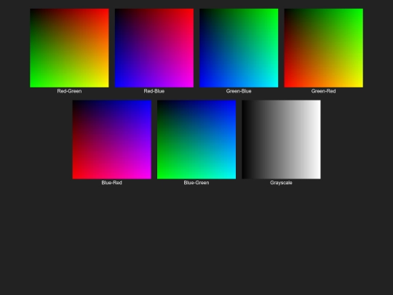Select the Red-Green gradient swatch
This screenshot has height=295, width=393.
(x=69, y=48)
